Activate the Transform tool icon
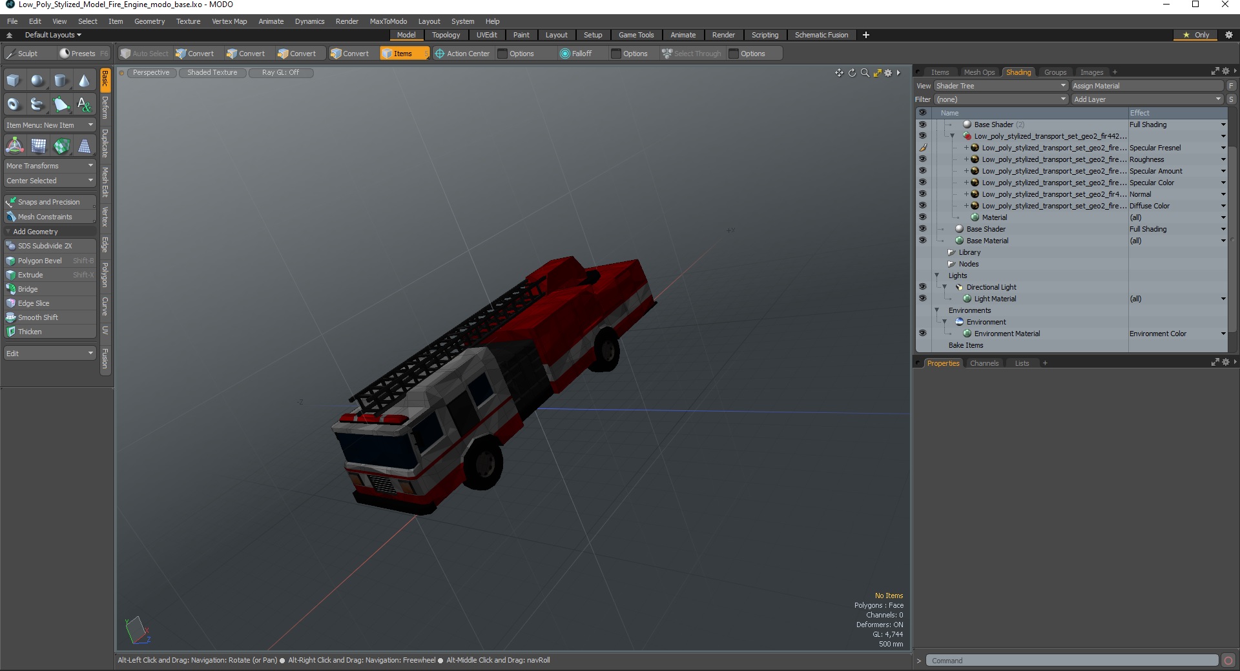Viewport: 1240px width, 671px height. point(14,146)
